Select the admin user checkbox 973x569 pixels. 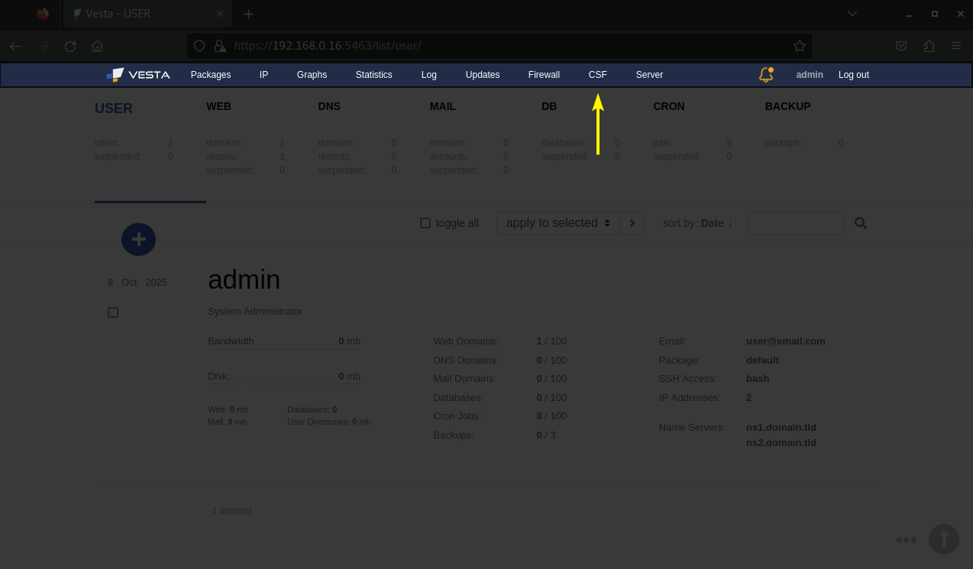point(113,312)
